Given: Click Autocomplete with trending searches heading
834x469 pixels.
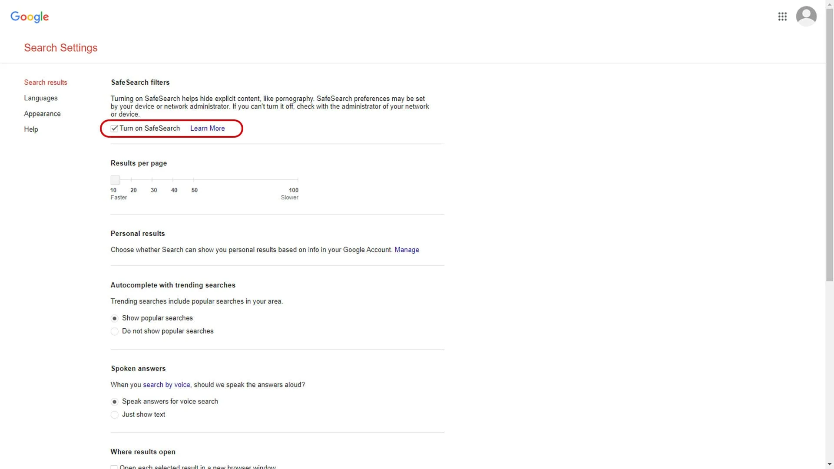Looking at the screenshot, I should click(173, 285).
